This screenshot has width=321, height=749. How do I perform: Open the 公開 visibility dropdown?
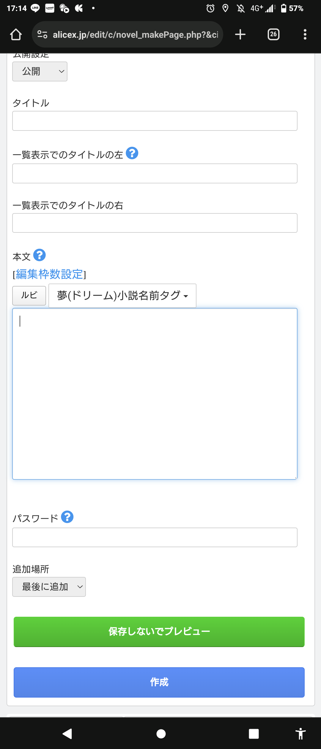[x=40, y=71]
